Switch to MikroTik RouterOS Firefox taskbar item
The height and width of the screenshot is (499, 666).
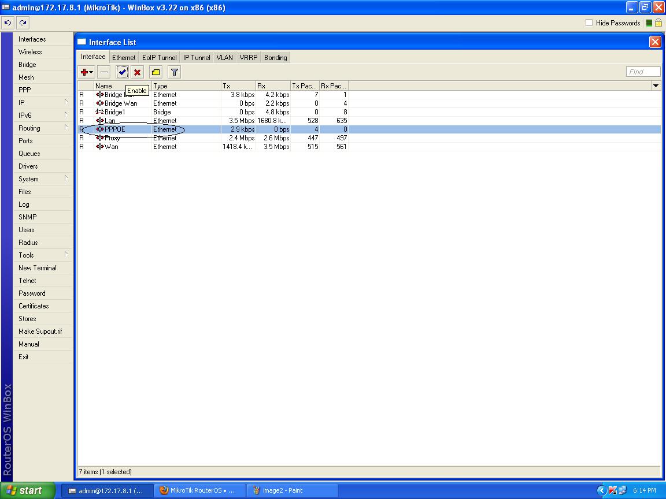[x=199, y=490]
